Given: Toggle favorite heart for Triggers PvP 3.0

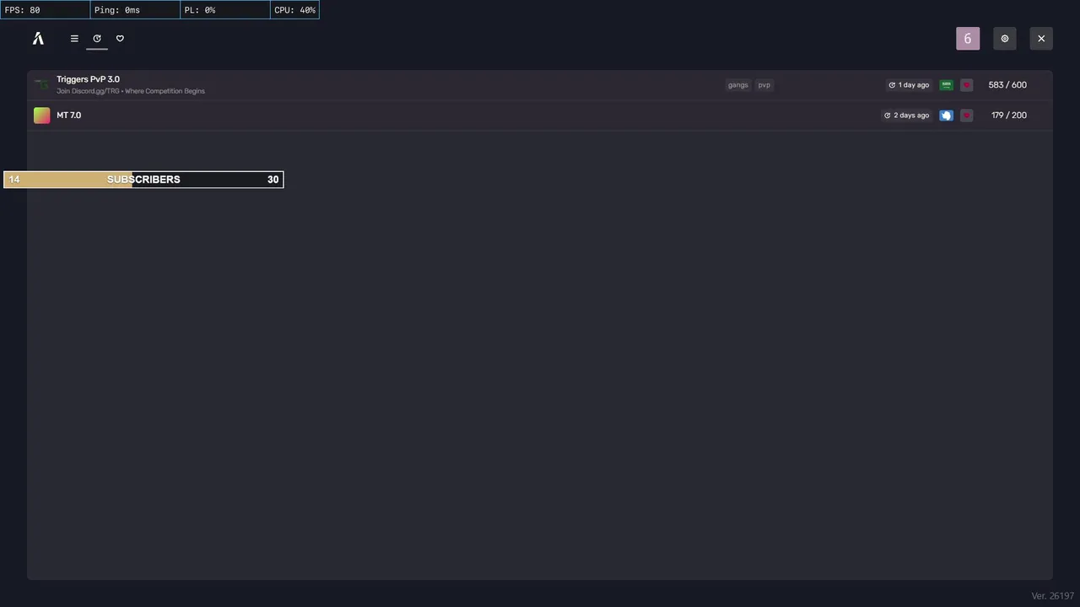Looking at the screenshot, I should coord(967,85).
